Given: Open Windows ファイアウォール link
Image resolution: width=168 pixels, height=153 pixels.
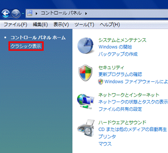Looking at the screenshot, I should click(136, 82).
